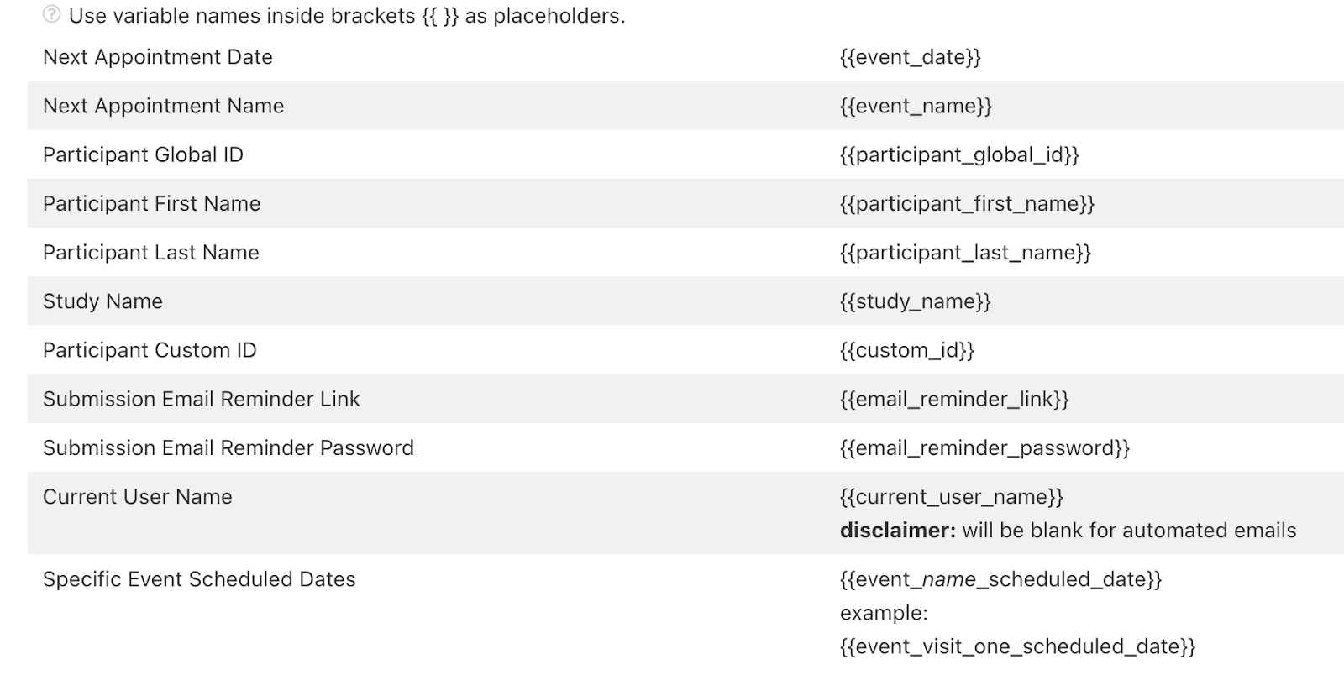The image size is (1344, 675).
Task: Click the {{event_visit_one_scheduled_date}} example text
Action: 1016,646
